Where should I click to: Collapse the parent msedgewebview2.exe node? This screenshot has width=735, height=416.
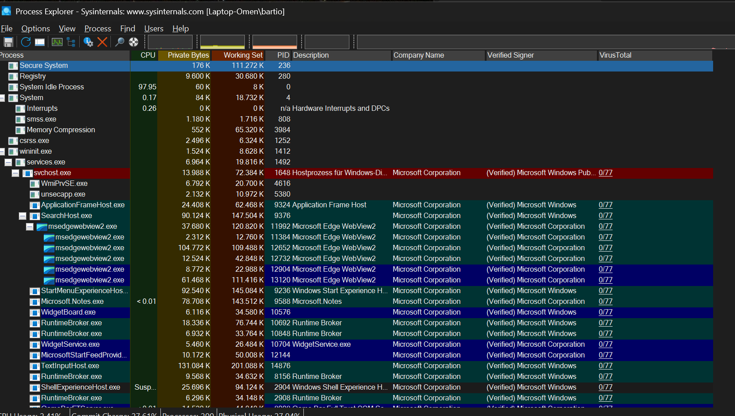[29, 227]
